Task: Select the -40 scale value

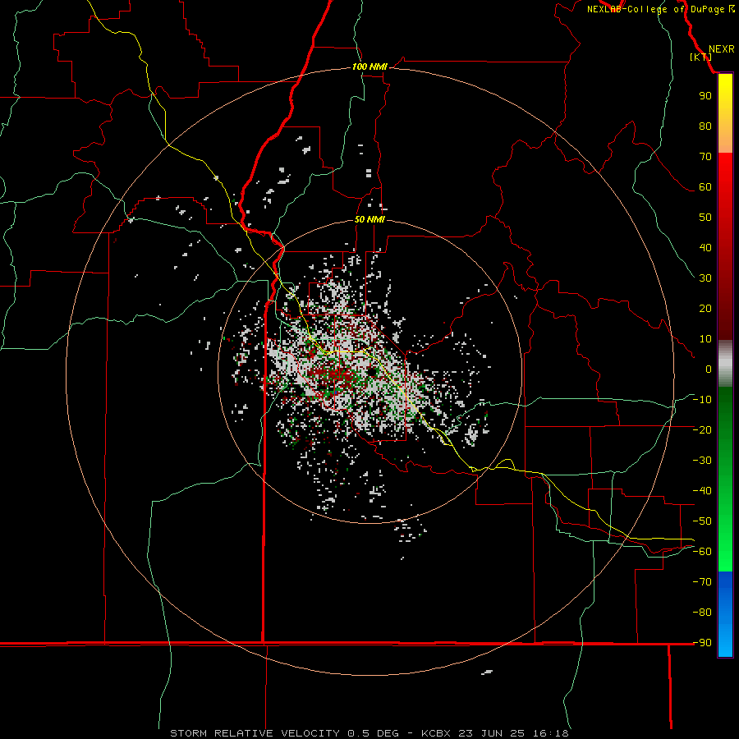Action: 702,491
